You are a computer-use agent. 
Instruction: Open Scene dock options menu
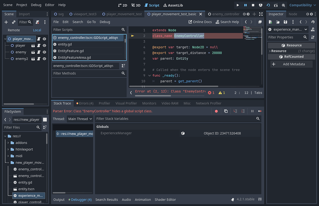[x=45, y=22]
